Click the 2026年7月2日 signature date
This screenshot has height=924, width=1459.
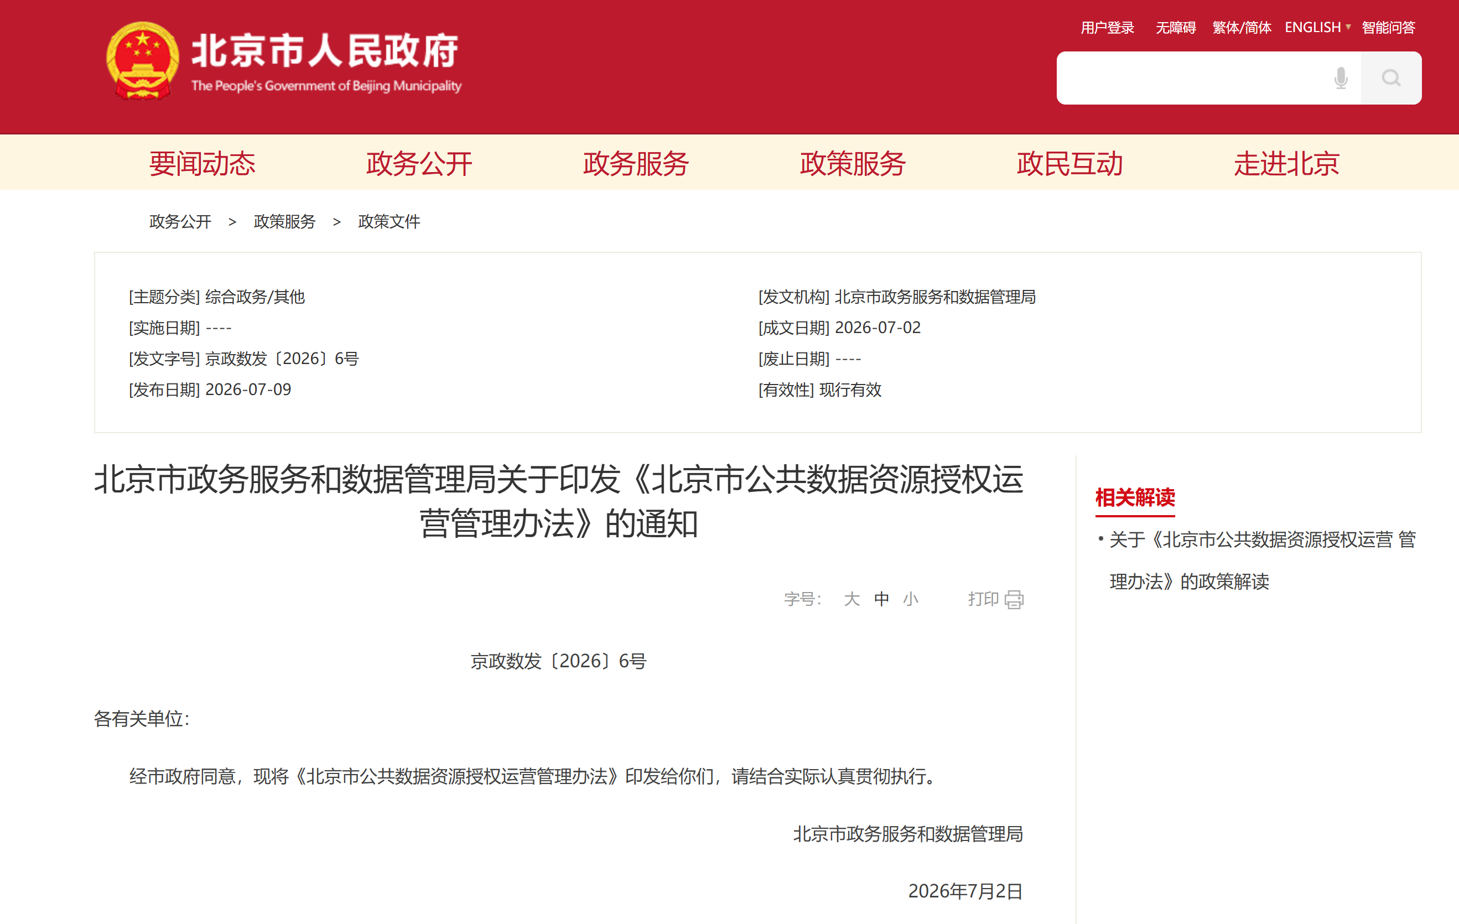click(x=966, y=891)
